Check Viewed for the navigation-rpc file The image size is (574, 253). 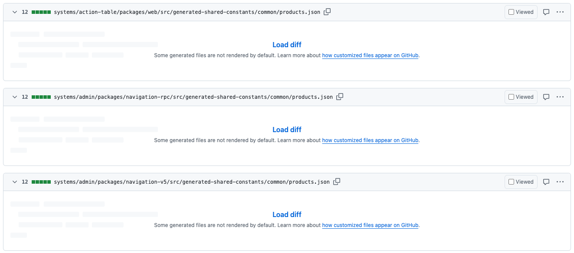pos(521,97)
